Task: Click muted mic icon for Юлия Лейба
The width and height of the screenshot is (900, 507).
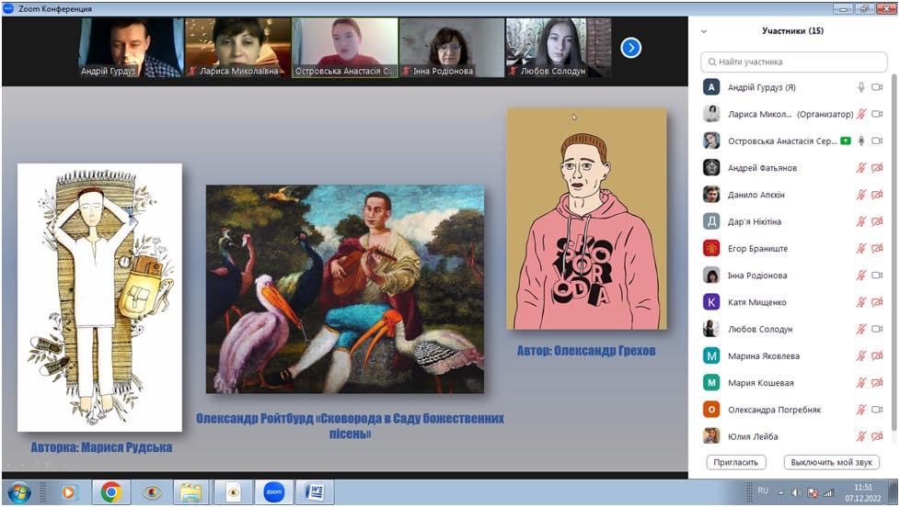Action: tap(861, 436)
